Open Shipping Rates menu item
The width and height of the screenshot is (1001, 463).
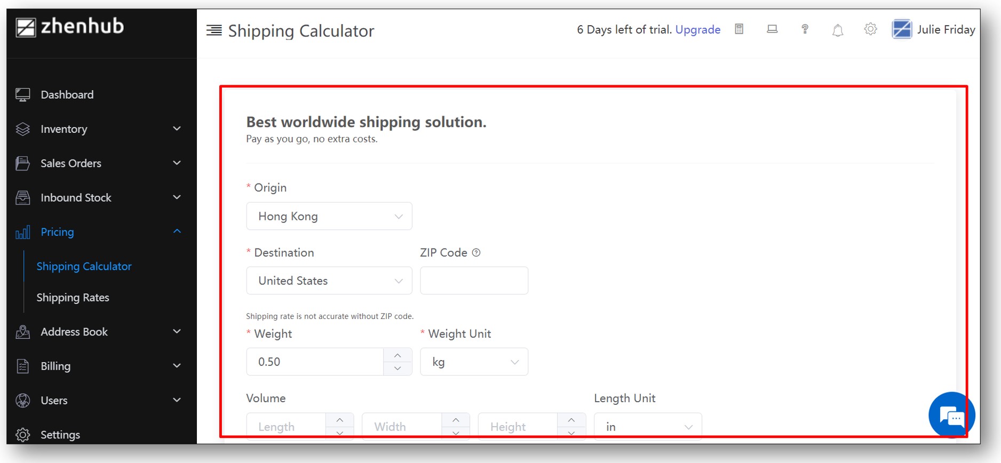click(x=73, y=298)
